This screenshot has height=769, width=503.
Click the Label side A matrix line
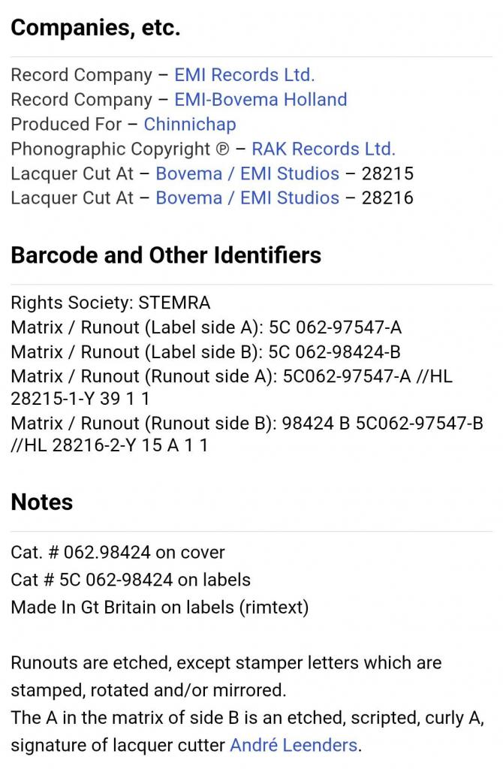(x=206, y=327)
